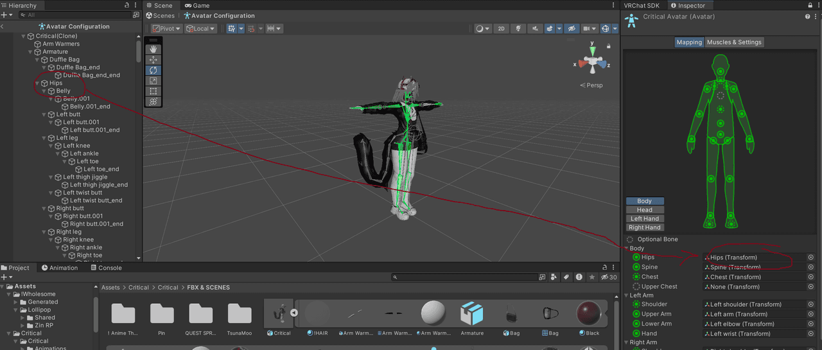Collapse the Hips node in Hierarchy

[x=37, y=83]
